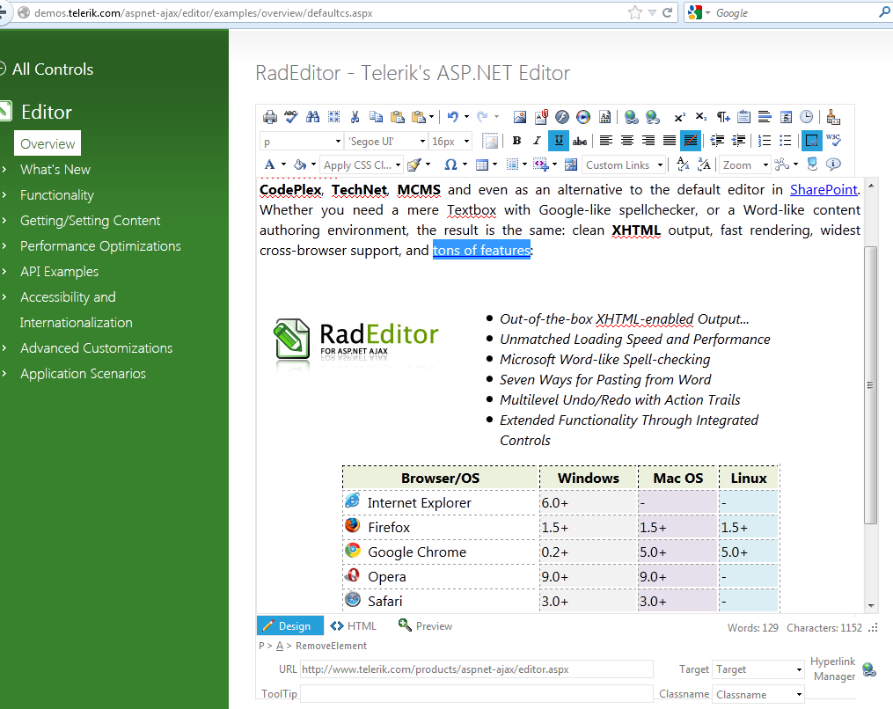893x709 pixels.
Task: Open the Target dropdown in link properties
Action: tap(758, 669)
